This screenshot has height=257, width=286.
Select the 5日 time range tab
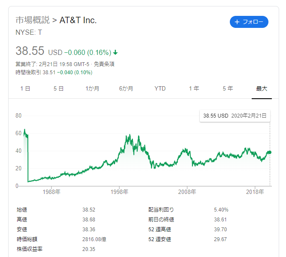pos(59,88)
